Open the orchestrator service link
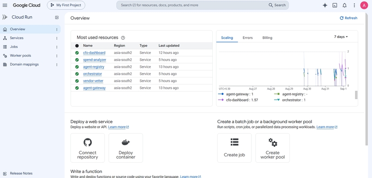Image resolution: width=372 pixels, height=178 pixels. (x=92, y=74)
